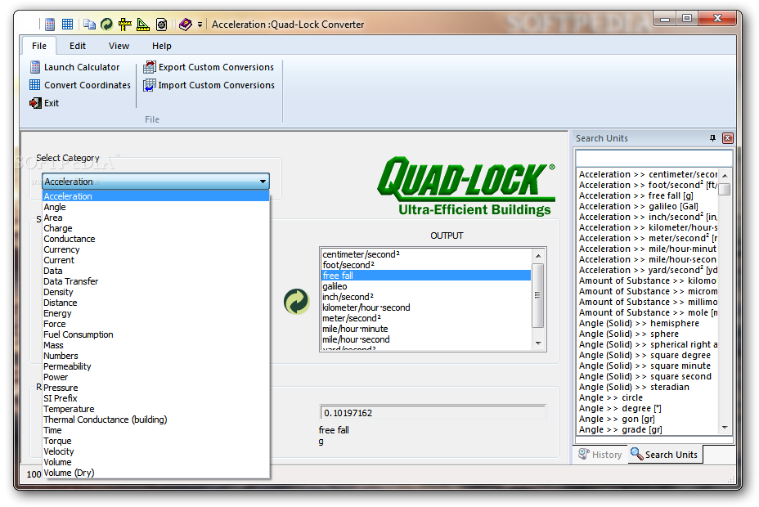Image resolution: width=759 pixels, height=507 pixels.
Task: Select Area from the category list
Action: (156, 218)
